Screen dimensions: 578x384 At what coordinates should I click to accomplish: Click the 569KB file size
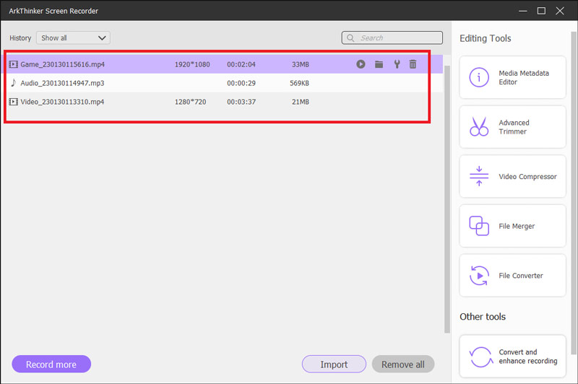pyautogui.click(x=299, y=83)
